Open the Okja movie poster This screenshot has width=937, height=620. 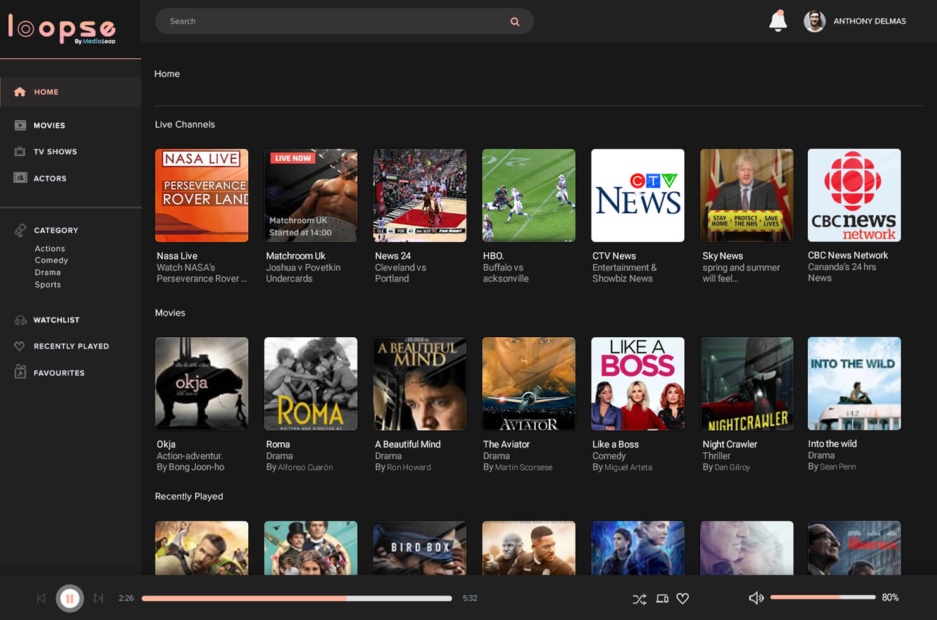tap(201, 383)
